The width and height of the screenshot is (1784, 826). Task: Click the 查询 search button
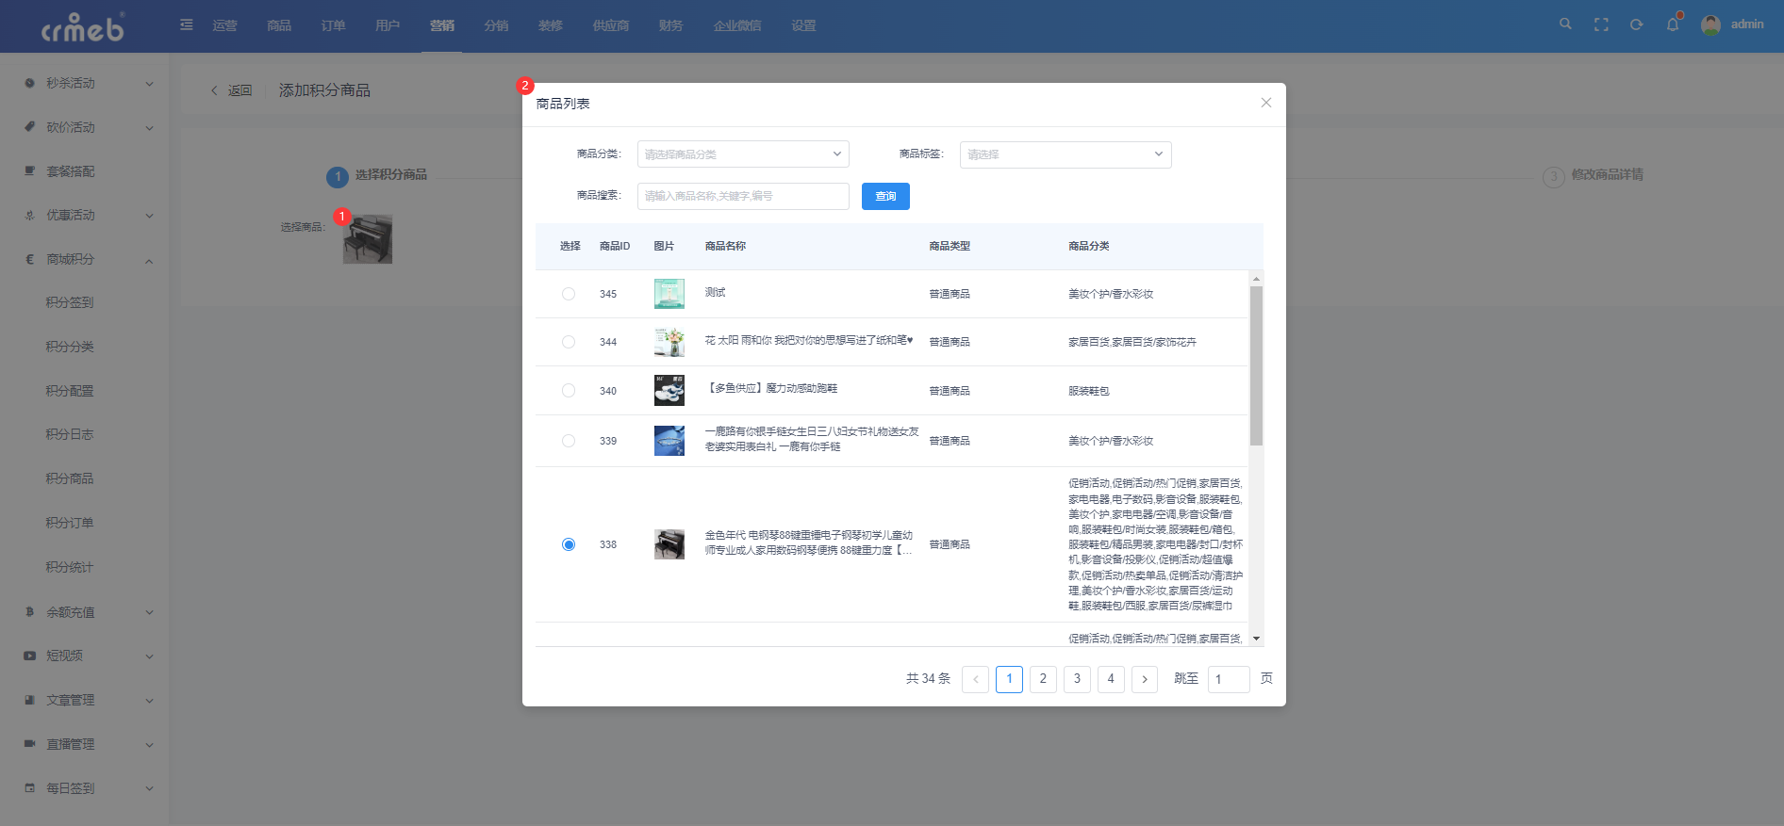(x=885, y=196)
